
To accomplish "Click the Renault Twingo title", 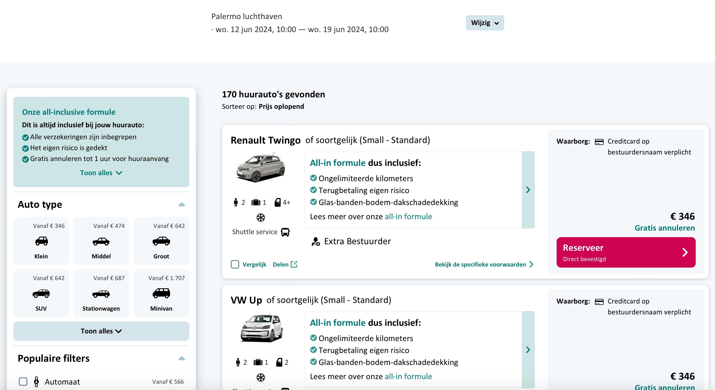I will 266,140.
